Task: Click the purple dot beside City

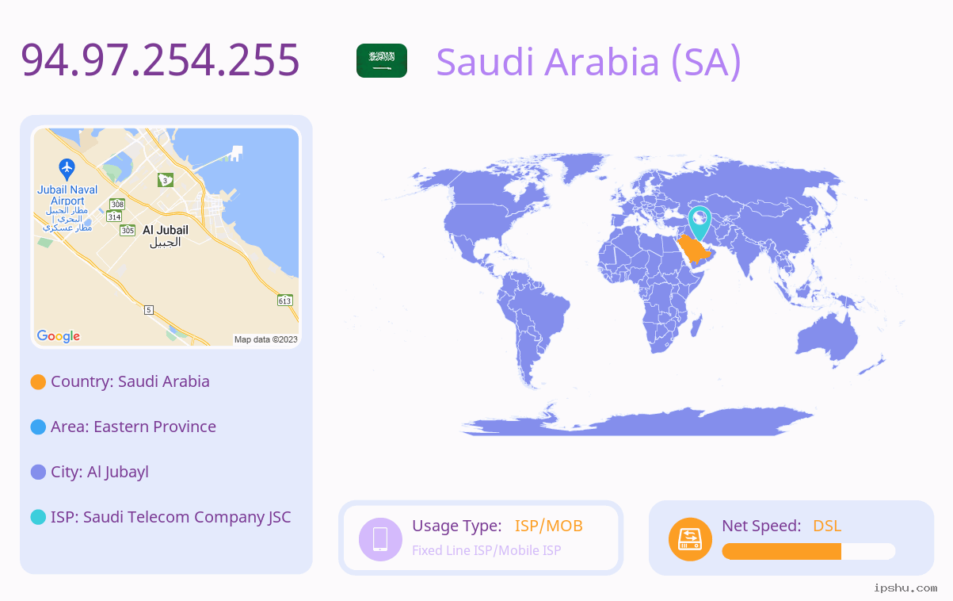Action: pos(38,473)
